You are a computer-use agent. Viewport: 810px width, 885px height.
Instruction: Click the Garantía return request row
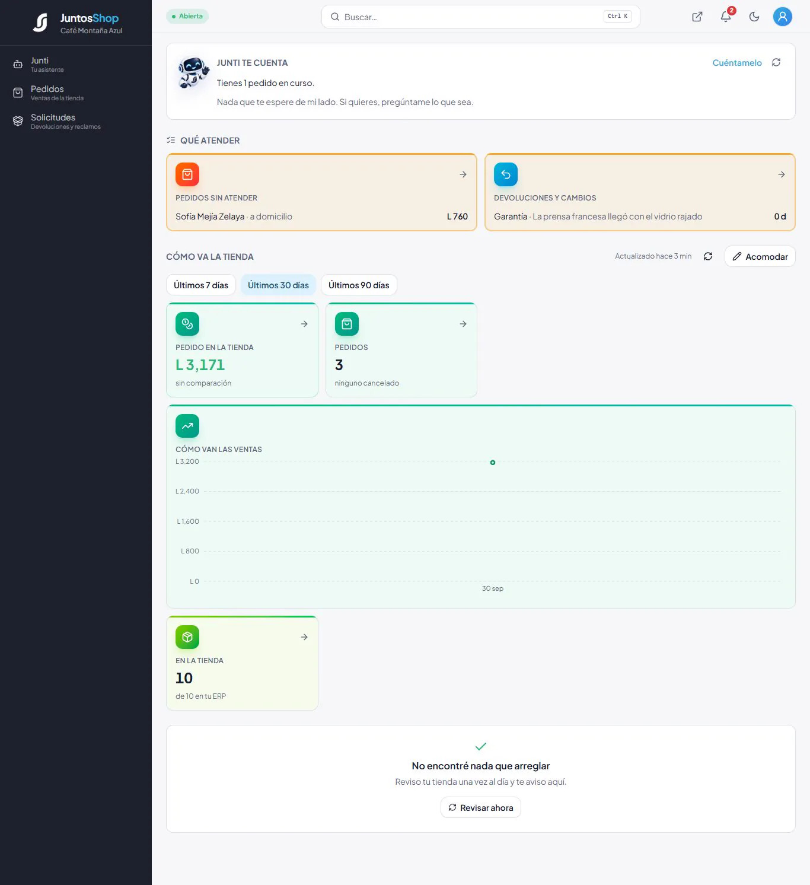[x=640, y=217]
